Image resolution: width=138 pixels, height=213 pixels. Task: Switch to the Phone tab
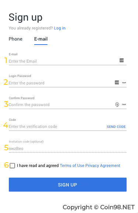[x=15, y=39]
